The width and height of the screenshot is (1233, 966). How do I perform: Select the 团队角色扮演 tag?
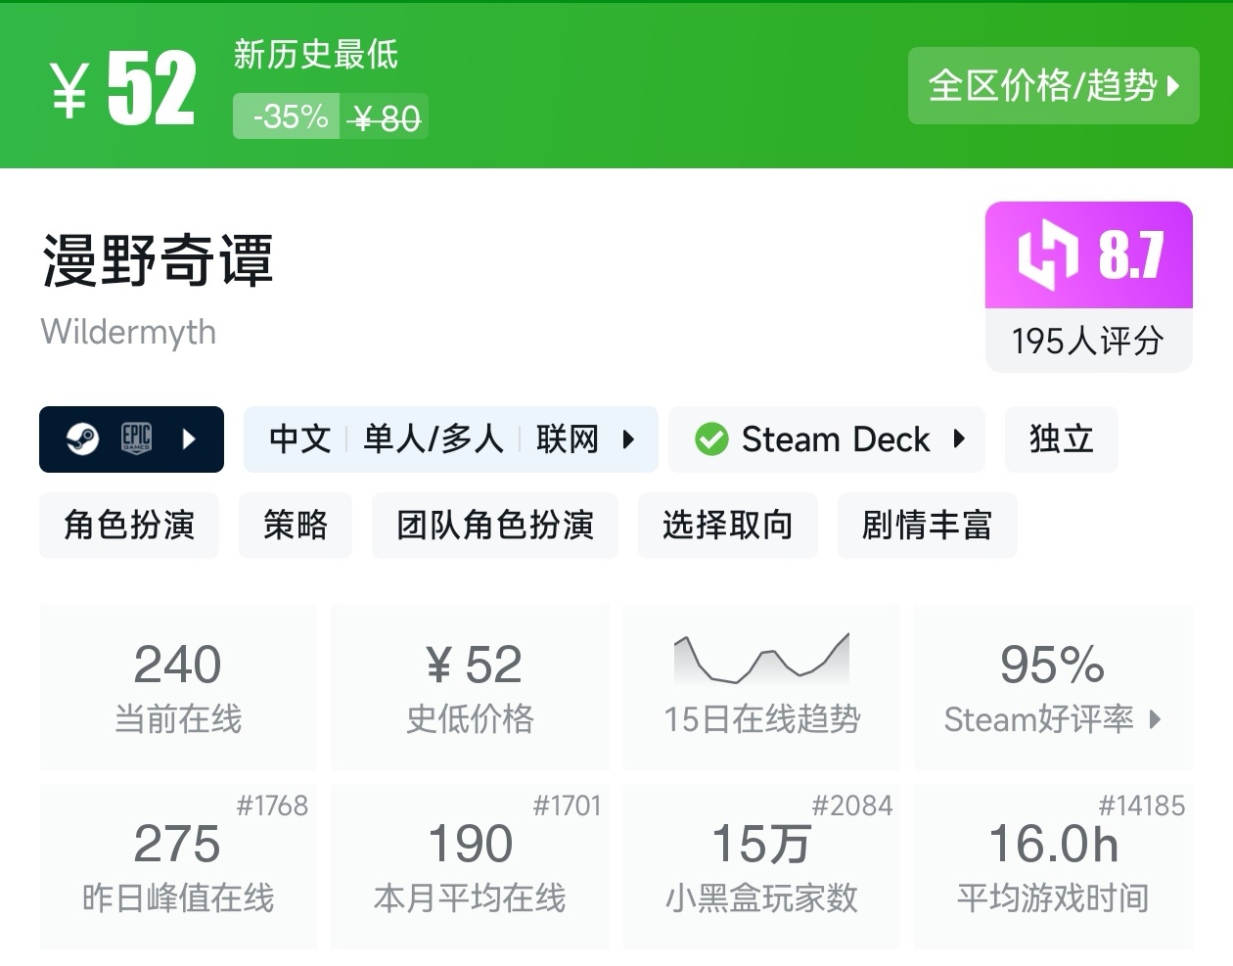(x=495, y=526)
